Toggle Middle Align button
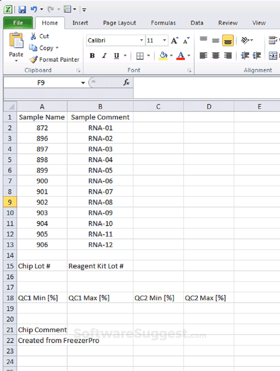 pyautogui.click(x=216, y=41)
